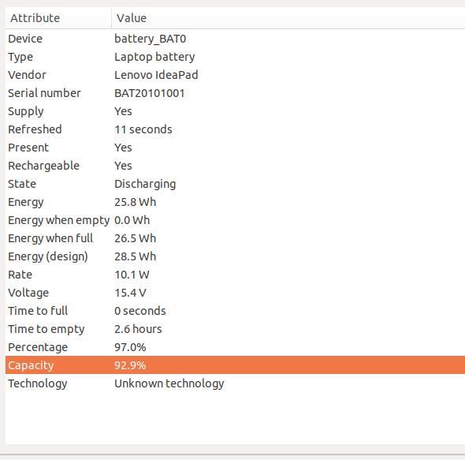Select the Refreshed row
465x460 pixels.
tap(235, 129)
